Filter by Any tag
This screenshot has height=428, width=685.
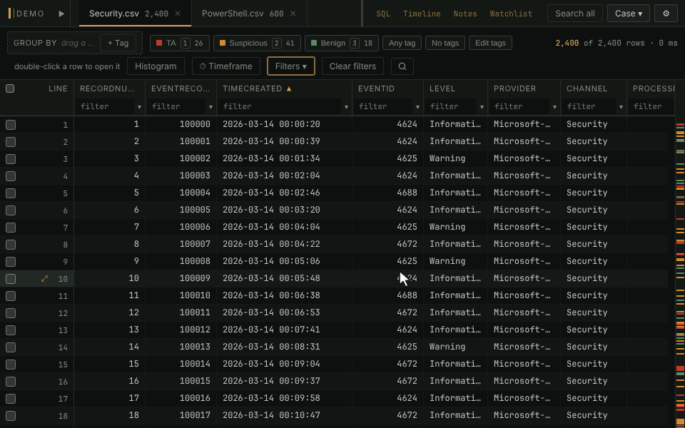pos(402,43)
